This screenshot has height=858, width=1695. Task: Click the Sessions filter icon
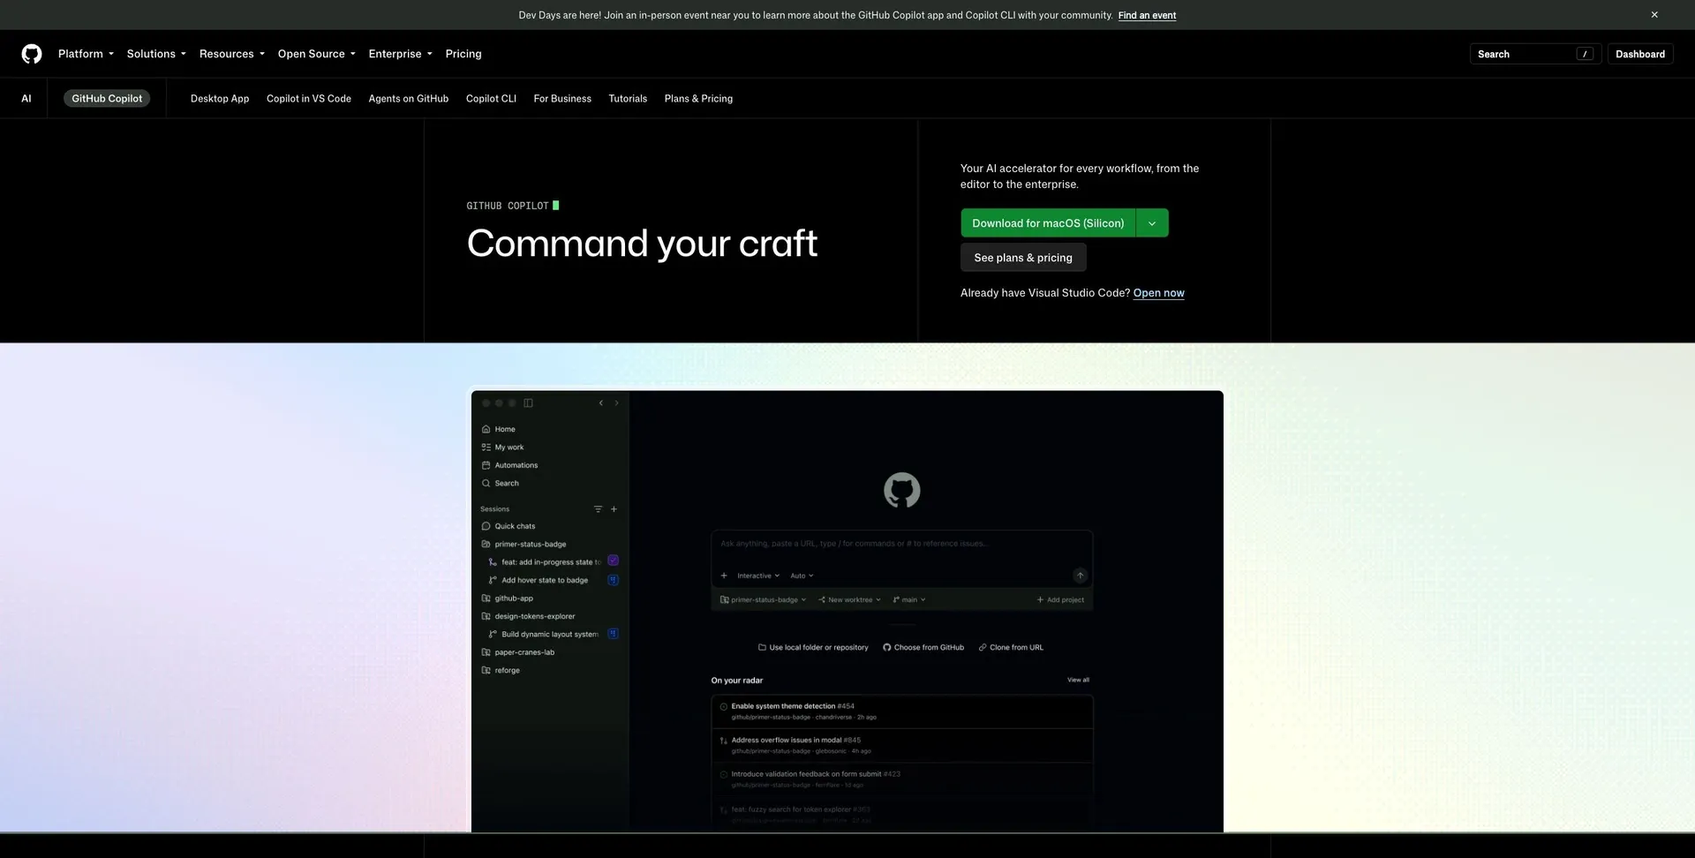[598, 509]
